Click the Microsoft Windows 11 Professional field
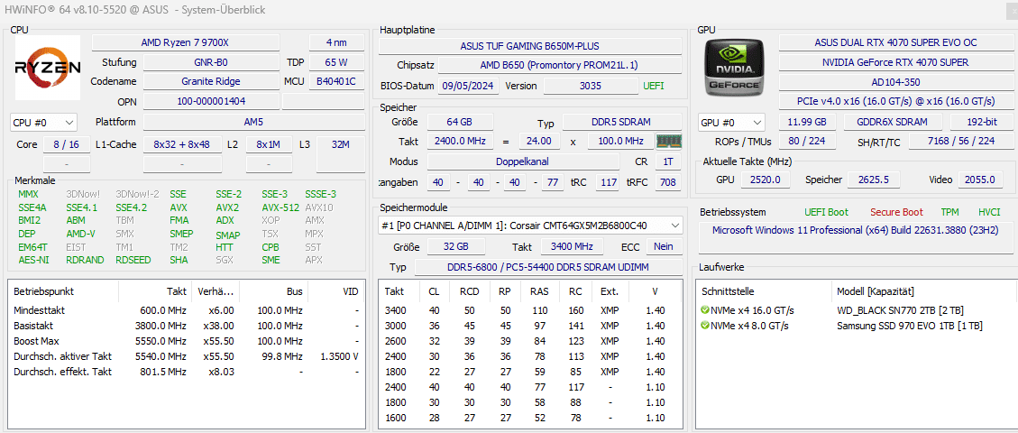The height and width of the screenshot is (433, 1018). point(855,237)
